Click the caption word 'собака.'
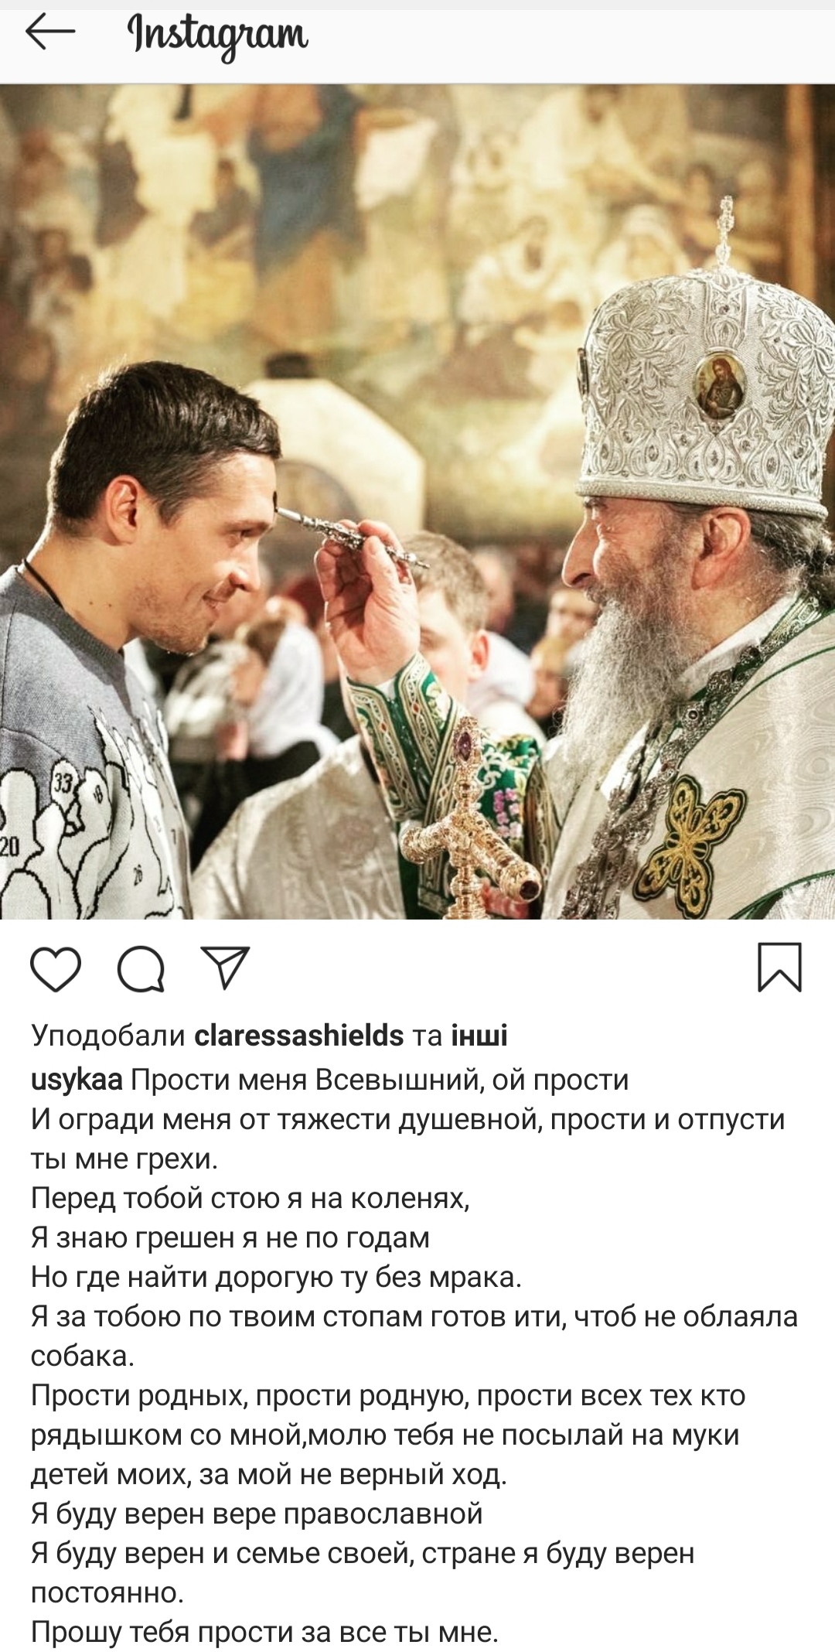 click(83, 1356)
